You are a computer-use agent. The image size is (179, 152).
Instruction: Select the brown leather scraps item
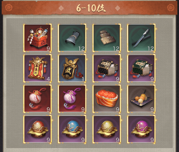(x=107, y=38)
